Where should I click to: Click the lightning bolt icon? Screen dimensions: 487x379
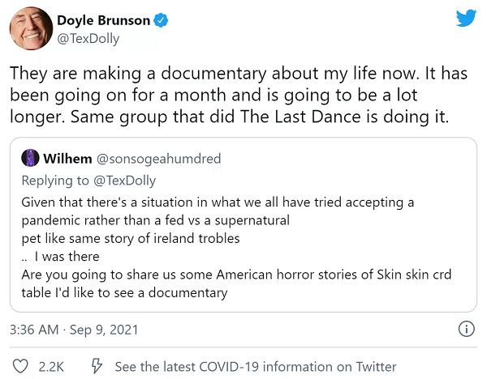coord(95,366)
